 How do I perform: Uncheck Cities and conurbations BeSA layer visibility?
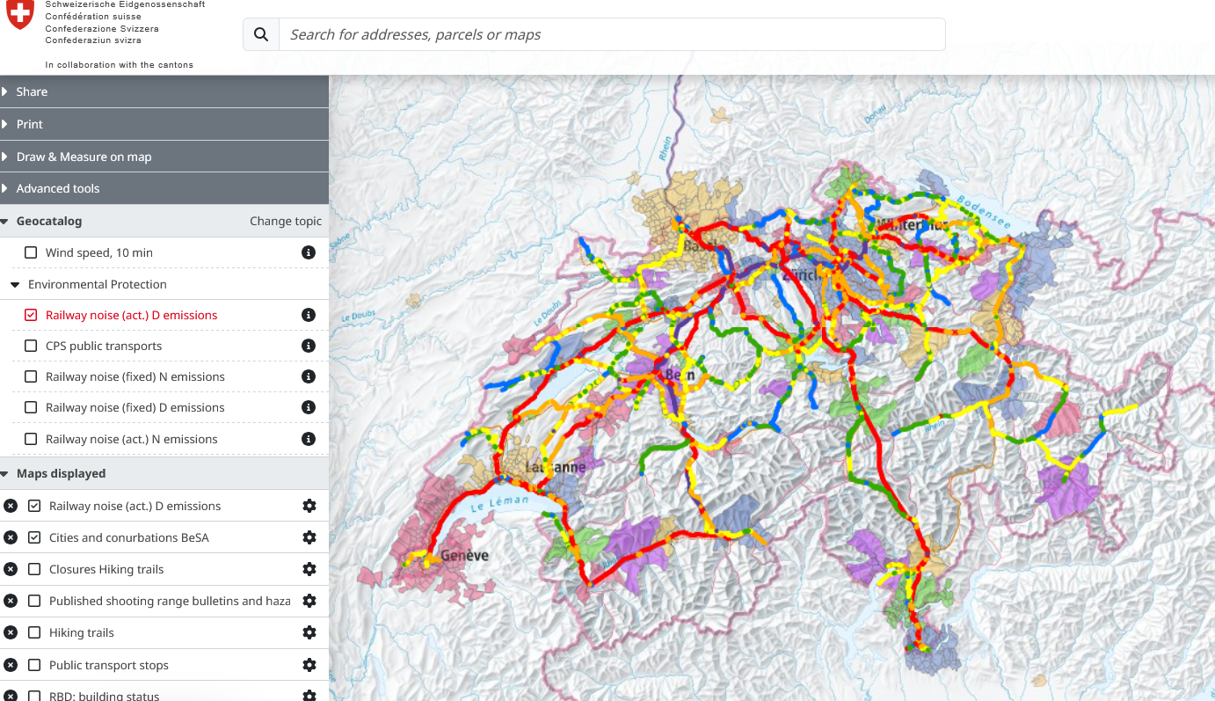tap(34, 537)
